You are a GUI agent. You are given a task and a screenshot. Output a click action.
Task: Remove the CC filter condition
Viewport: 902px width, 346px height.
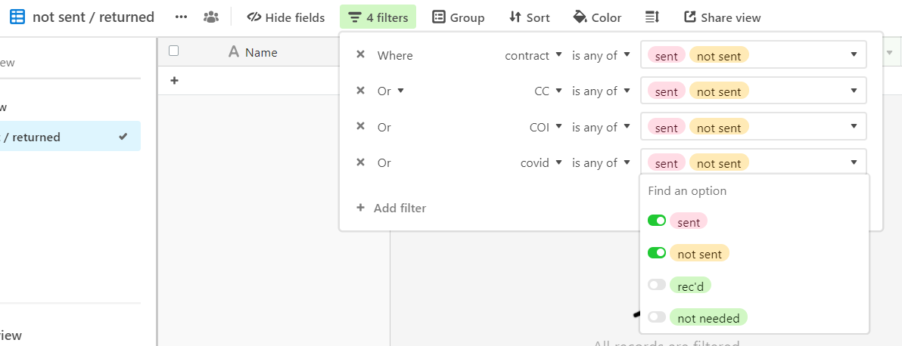361,91
